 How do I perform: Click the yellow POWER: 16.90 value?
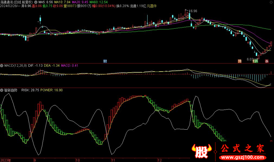click(x=51, y=90)
